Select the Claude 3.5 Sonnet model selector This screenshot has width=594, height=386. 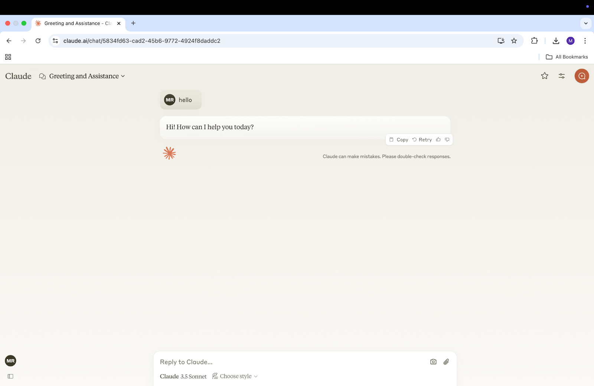point(183,376)
